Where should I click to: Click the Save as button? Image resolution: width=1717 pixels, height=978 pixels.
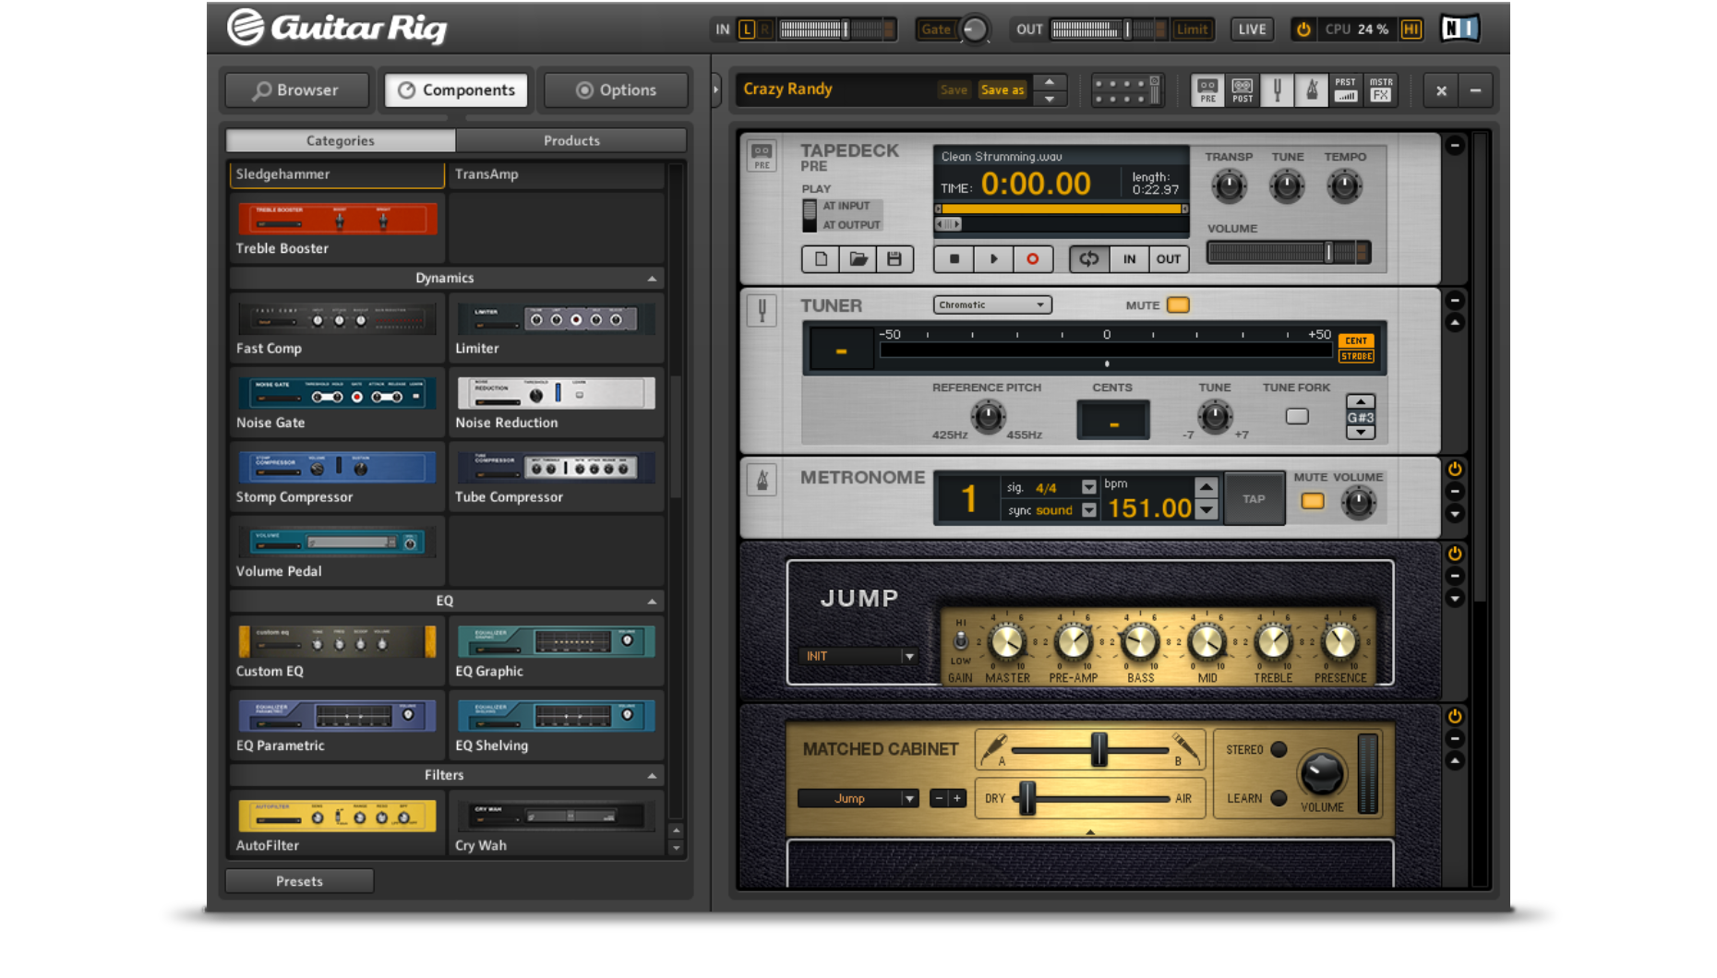(1002, 90)
